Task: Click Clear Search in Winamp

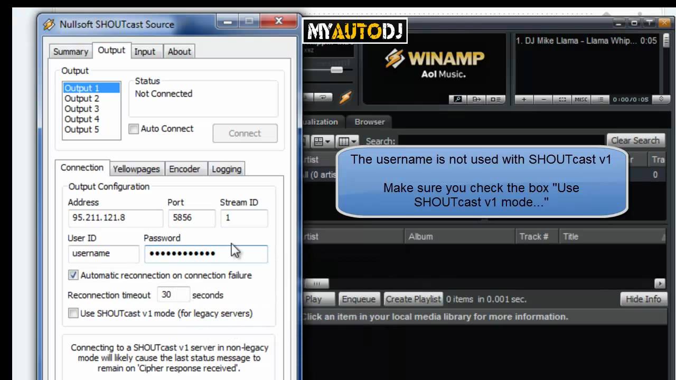Action: (x=635, y=140)
